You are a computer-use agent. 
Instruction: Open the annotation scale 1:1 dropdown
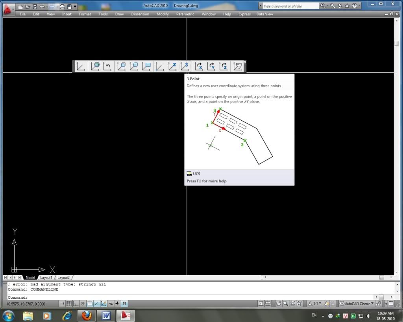tap(315, 304)
